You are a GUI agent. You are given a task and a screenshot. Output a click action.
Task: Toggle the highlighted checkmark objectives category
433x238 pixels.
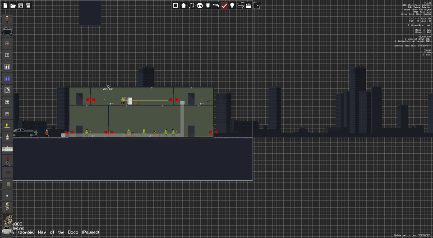pyautogui.click(x=224, y=5)
